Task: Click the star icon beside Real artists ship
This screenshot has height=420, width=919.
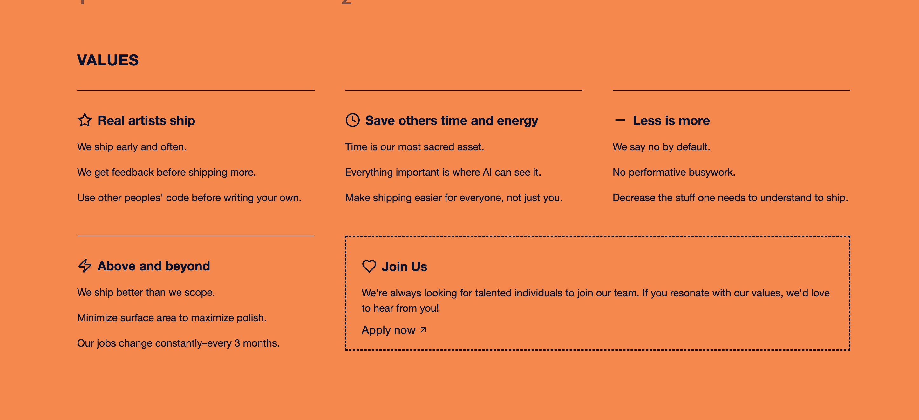Action: [x=85, y=120]
